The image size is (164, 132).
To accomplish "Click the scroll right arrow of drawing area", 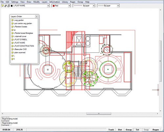I will pyautogui.click(x=157, y=114).
